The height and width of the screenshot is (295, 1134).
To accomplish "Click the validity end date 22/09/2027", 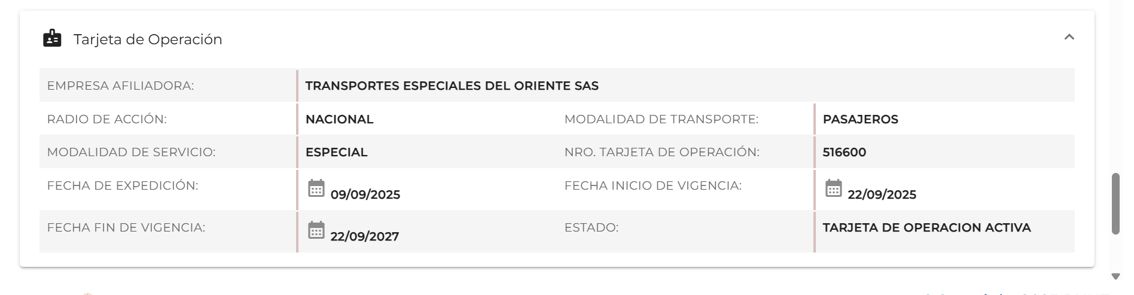I will (364, 236).
